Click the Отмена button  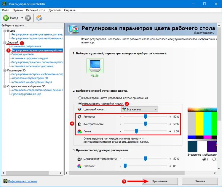pos(200,181)
